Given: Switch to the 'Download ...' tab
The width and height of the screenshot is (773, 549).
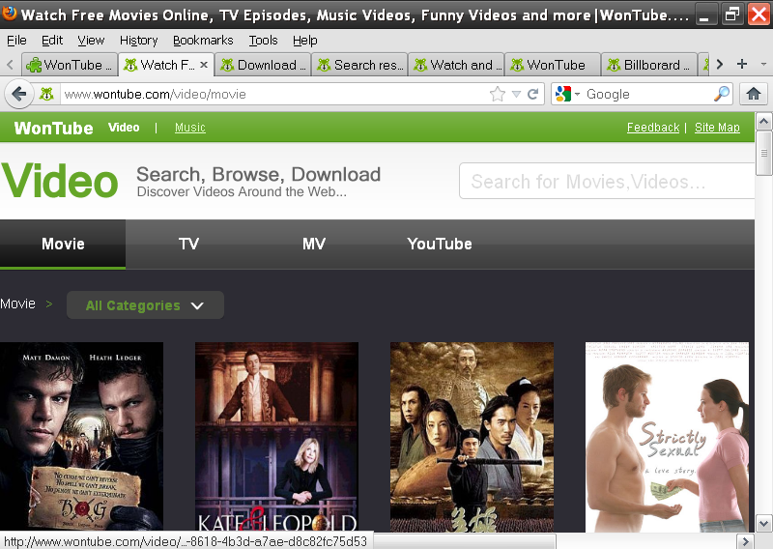Looking at the screenshot, I should tap(263, 65).
